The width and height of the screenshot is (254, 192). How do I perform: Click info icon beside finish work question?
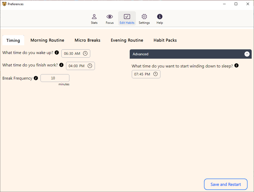[61, 65]
